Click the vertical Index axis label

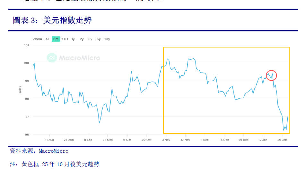point(21,89)
